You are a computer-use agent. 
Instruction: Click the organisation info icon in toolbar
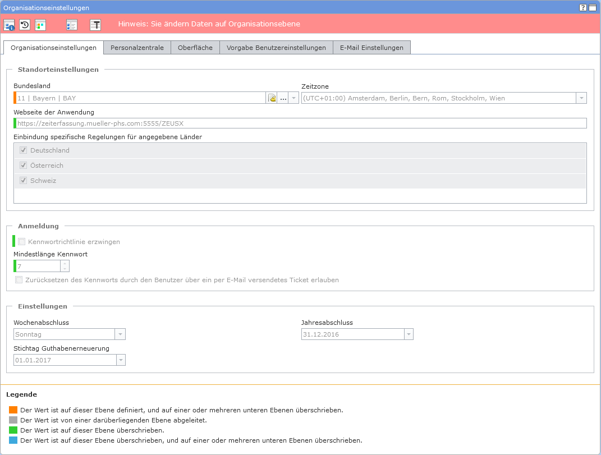click(9, 25)
